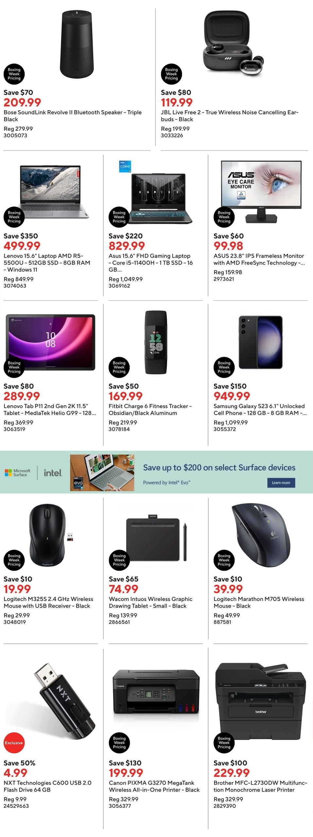Click the Intel Core badge above Asus laptop
This screenshot has width=313, height=837.
(x=125, y=166)
